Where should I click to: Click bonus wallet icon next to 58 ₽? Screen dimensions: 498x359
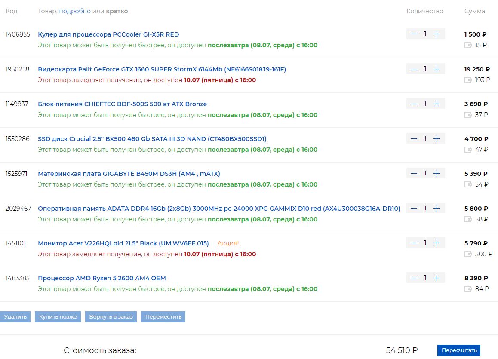[x=468, y=219]
